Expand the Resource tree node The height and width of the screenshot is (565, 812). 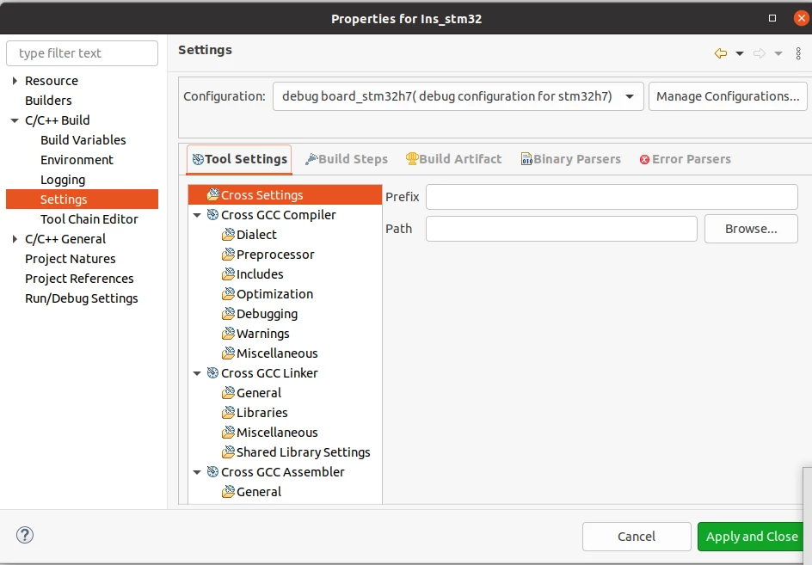point(15,81)
